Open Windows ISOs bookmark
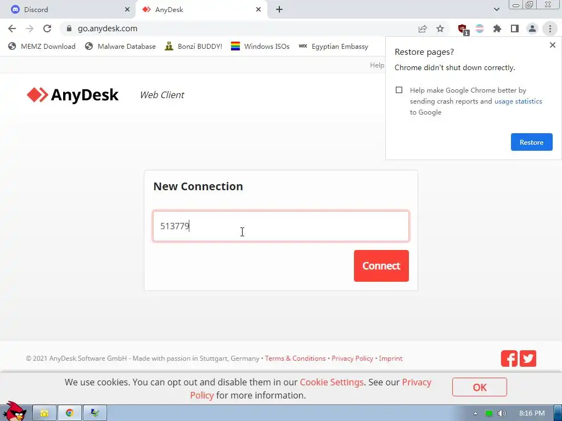The height and width of the screenshot is (421, 562). pyautogui.click(x=260, y=46)
